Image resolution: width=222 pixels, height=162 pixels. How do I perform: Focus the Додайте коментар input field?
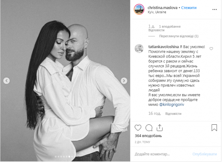[161, 154]
